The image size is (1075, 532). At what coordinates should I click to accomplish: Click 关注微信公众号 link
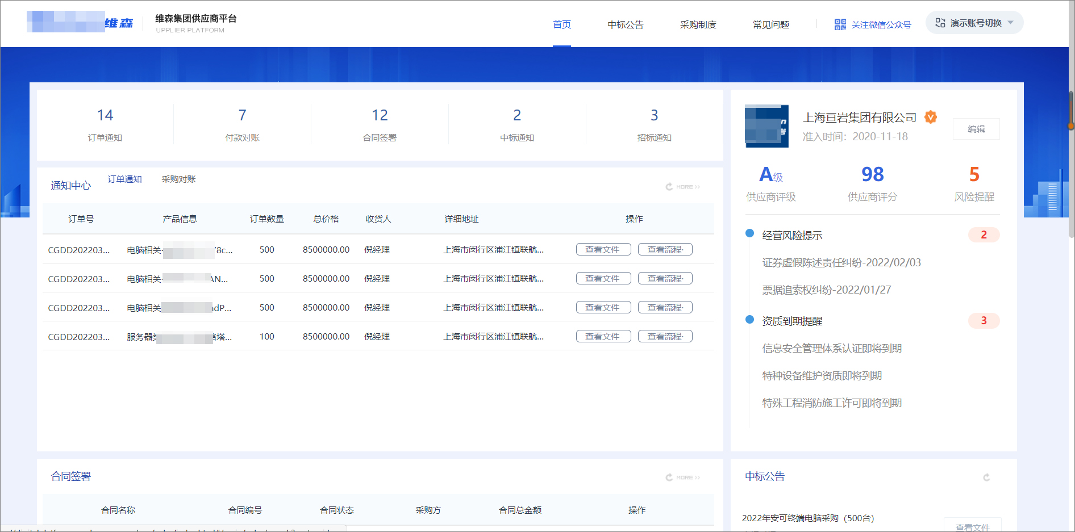pyautogui.click(x=881, y=24)
